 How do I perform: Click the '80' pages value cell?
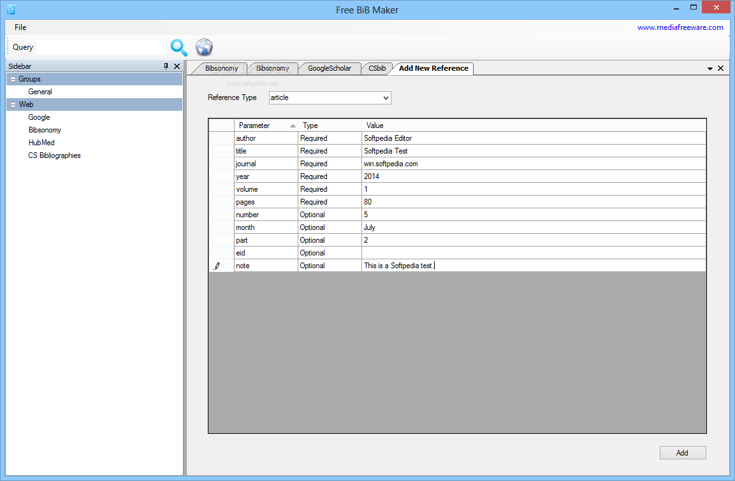pos(534,202)
